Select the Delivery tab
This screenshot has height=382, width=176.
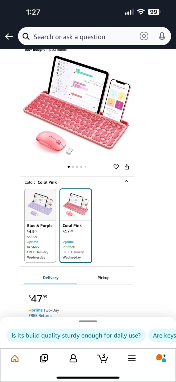click(51, 278)
